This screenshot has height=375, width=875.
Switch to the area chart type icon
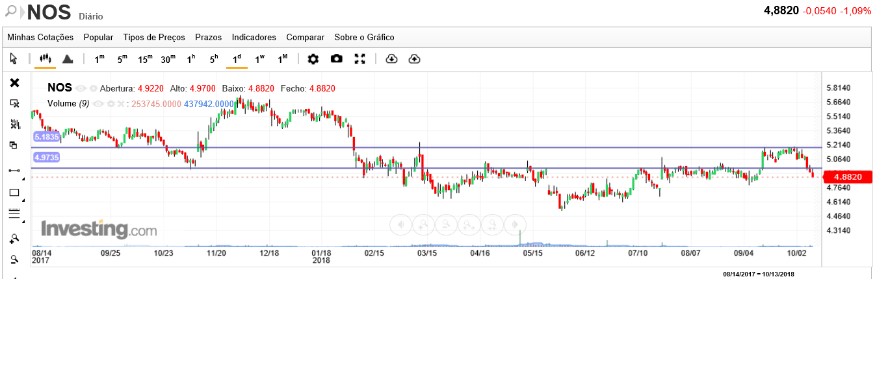coord(68,59)
